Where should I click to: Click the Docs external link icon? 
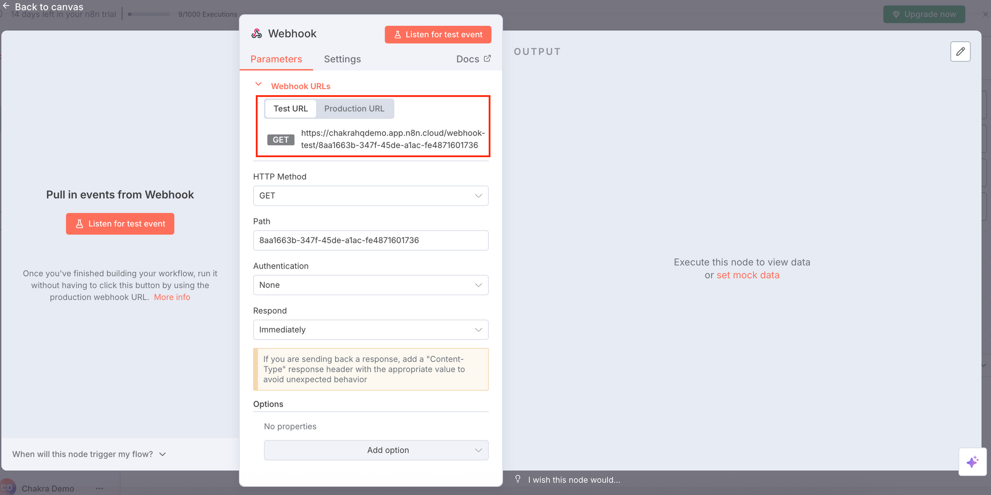point(487,58)
